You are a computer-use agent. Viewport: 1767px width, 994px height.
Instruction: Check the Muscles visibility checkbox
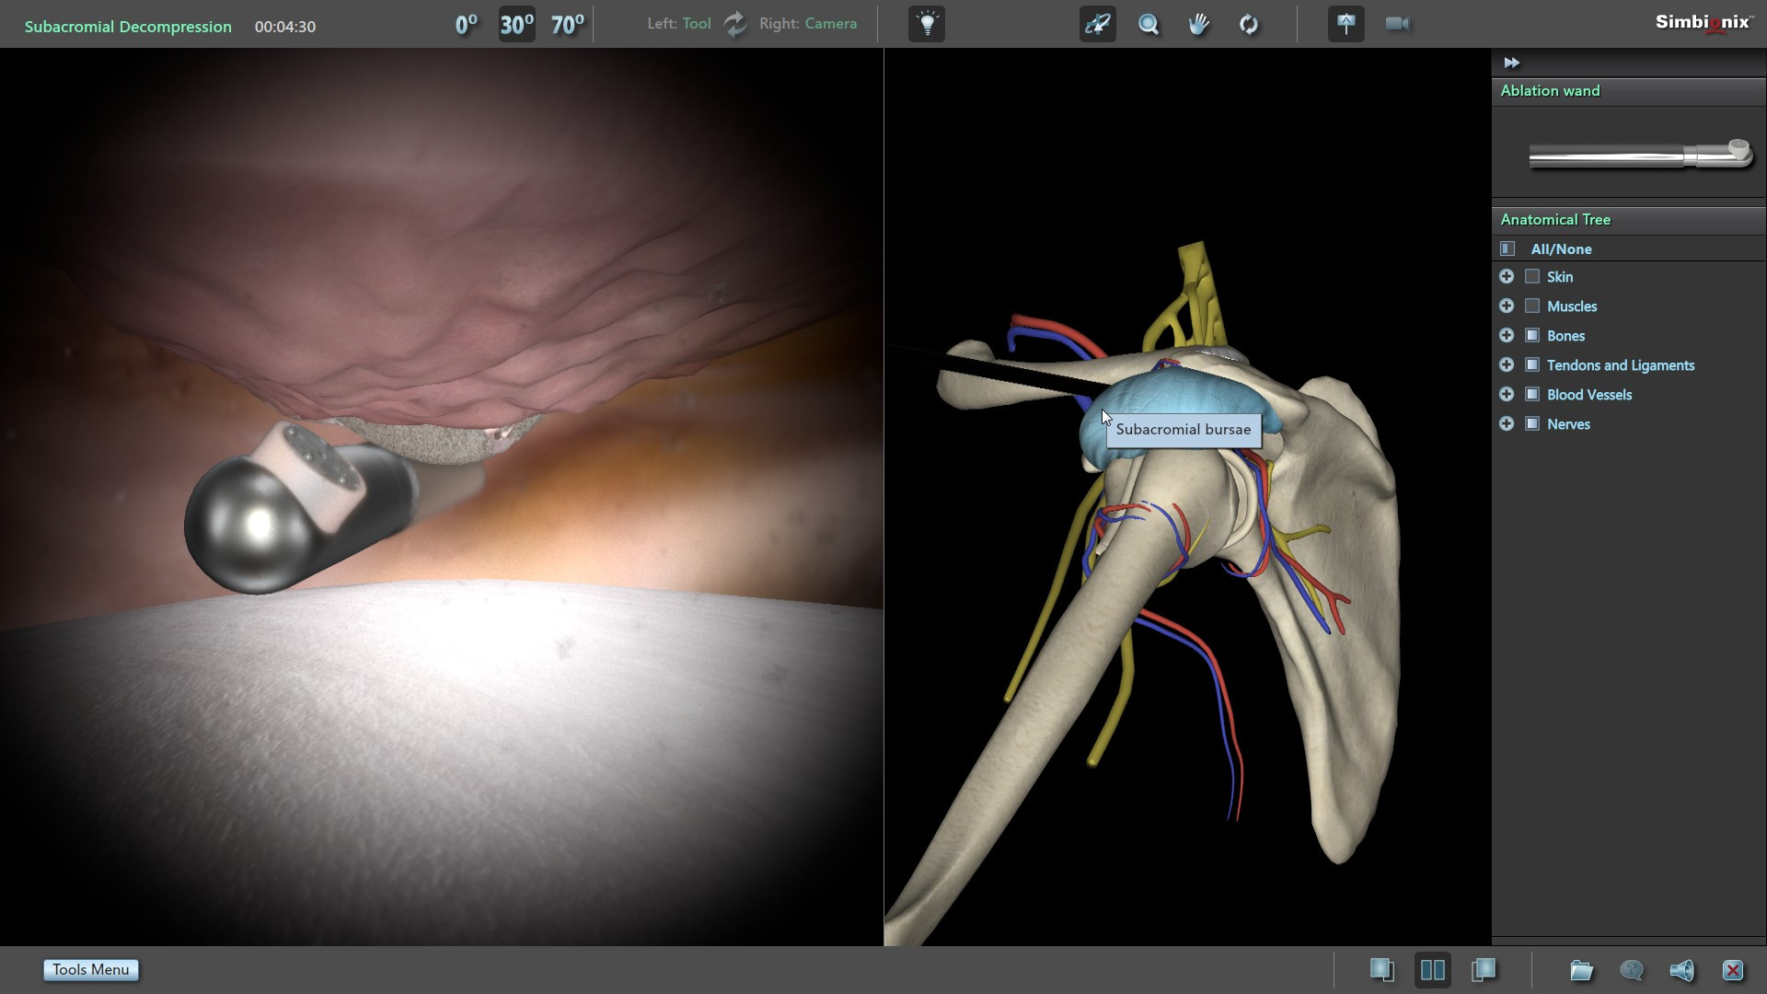[1532, 306]
